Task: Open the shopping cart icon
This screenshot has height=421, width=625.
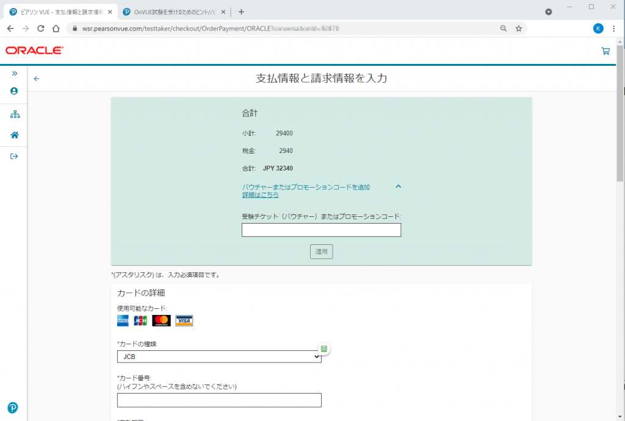Action: (605, 51)
